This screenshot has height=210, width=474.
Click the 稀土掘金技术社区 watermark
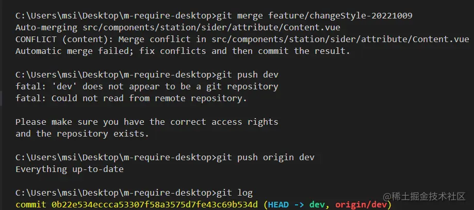click(428, 196)
